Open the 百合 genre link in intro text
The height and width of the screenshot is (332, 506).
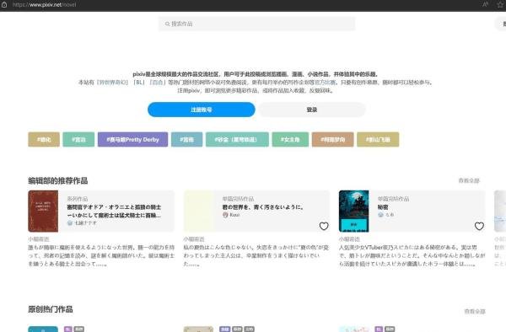[158, 83]
